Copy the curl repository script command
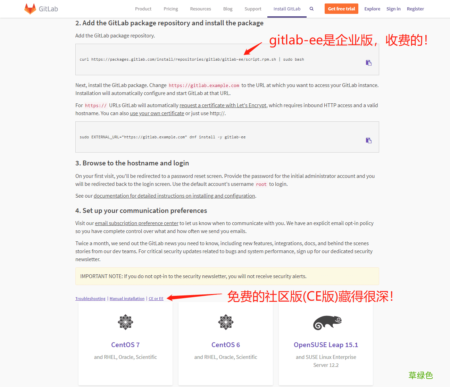 (x=369, y=63)
